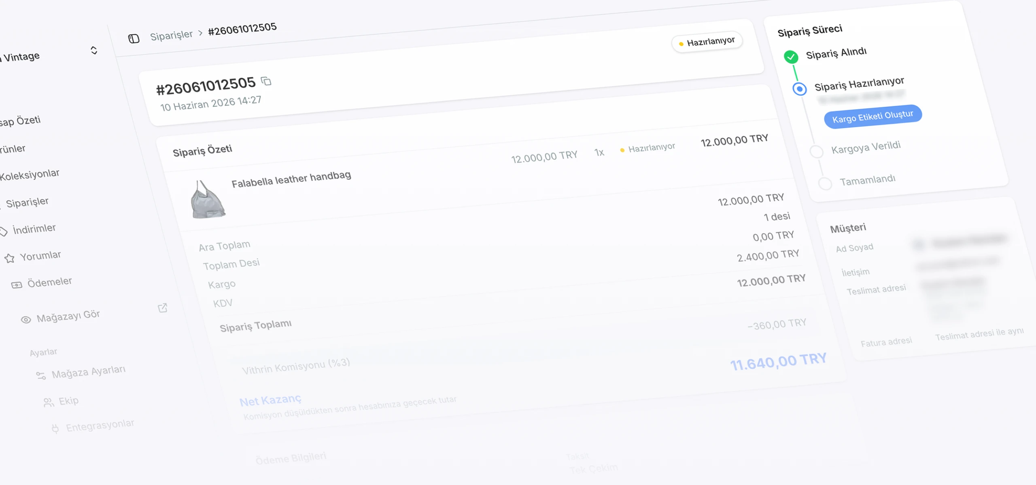Click the 11.640,00 TRY net earnings amount
Image resolution: width=1036 pixels, height=485 pixels.
pyautogui.click(x=778, y=361)
